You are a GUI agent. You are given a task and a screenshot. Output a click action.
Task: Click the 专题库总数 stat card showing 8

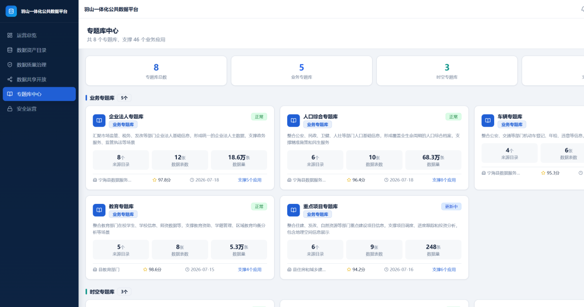(156, 71)
